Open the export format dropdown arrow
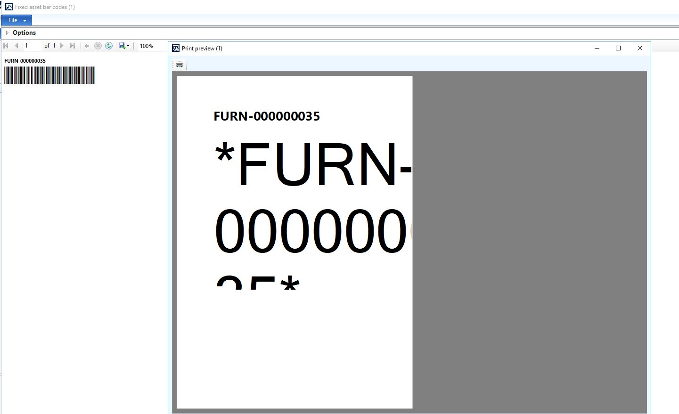The image size is (679, 414). 128,46
